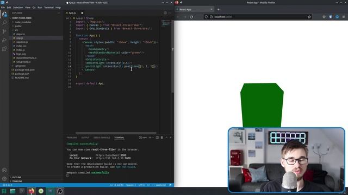Close the React App browser tab
The height and width of the screenshot is (195, 348).
click(212, 10)
